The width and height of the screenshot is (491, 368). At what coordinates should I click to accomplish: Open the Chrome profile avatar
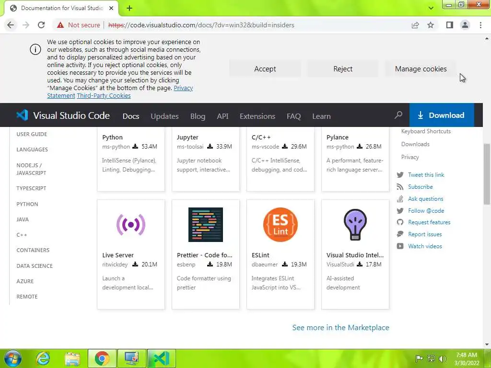point(465,25)
